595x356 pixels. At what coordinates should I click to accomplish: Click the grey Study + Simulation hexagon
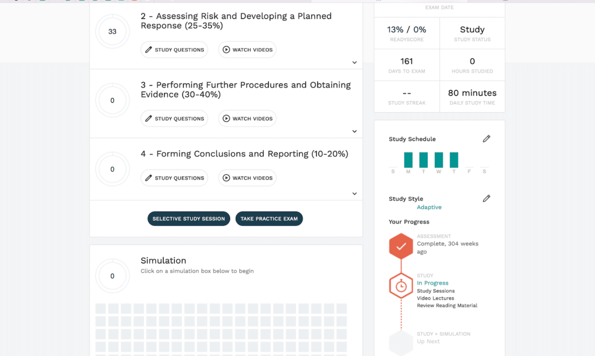(401, 343)
